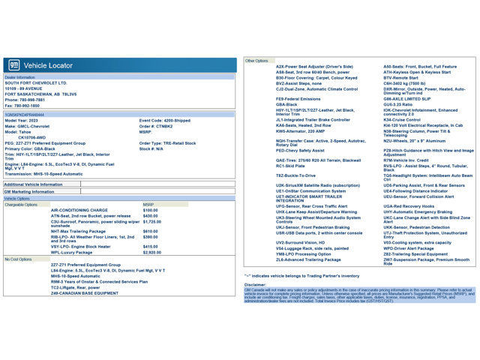480x360 pixels.
Task: Click KW5-Alternator, 220 AMP option
Action: tap(300, 131)
